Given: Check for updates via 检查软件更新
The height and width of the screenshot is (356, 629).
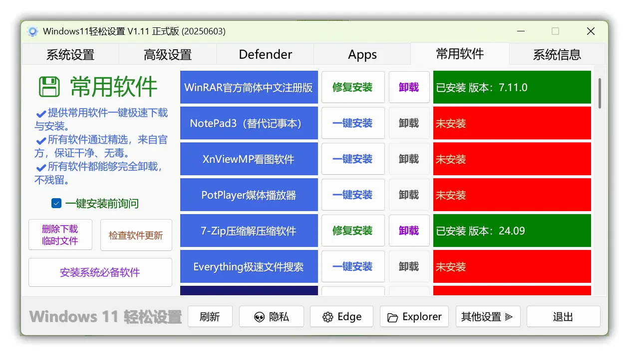Looking at the screenshot, I should [x=136, y=235].
